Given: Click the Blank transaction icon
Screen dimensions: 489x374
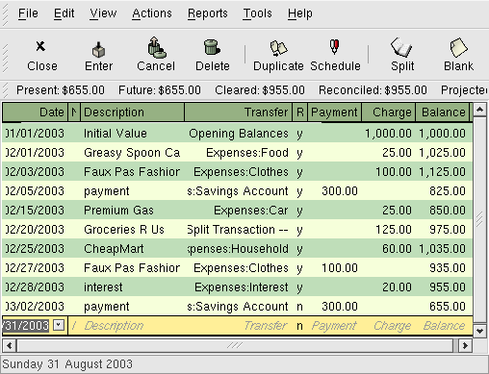Looking at the screenshot, I should (x=458, y=47).
